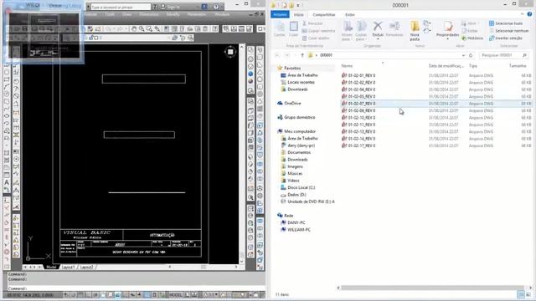Switch to the Compartilhar ribbon tab
The width and height of the screenshot is (536, 301).
(324, 15)
